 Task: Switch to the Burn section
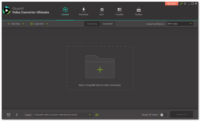click(x=101, y=11)
